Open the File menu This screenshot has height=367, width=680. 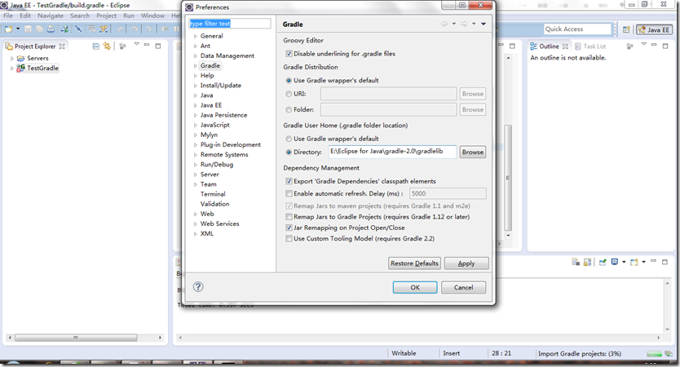8,15
